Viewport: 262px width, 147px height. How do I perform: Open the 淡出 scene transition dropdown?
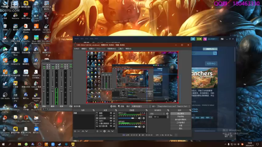pos(157,114)
